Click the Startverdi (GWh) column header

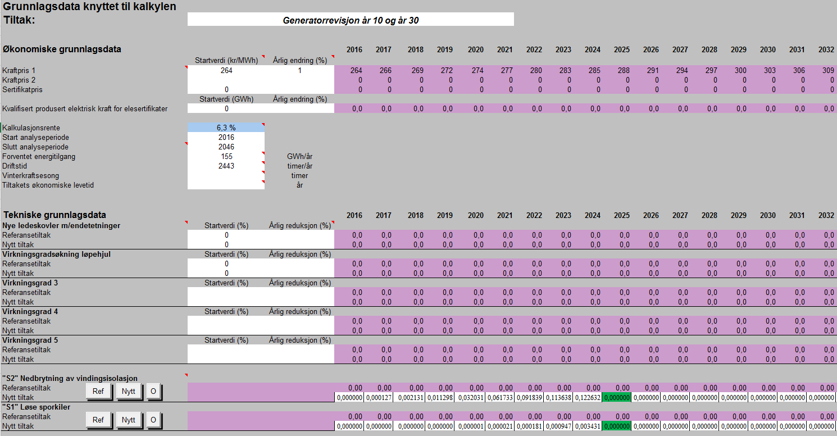pos(226,99)
